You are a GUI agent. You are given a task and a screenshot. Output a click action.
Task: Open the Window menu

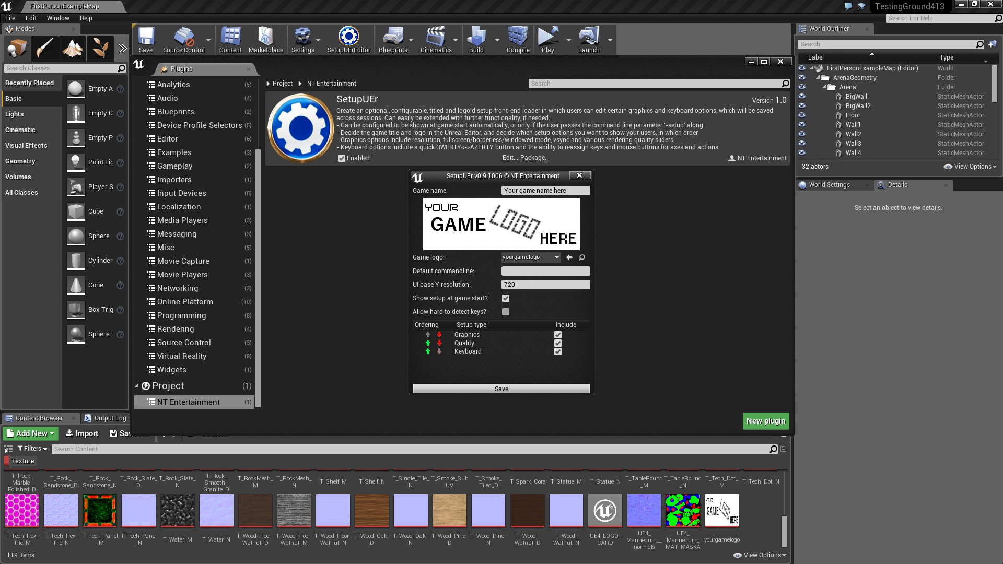click(58, 18)
